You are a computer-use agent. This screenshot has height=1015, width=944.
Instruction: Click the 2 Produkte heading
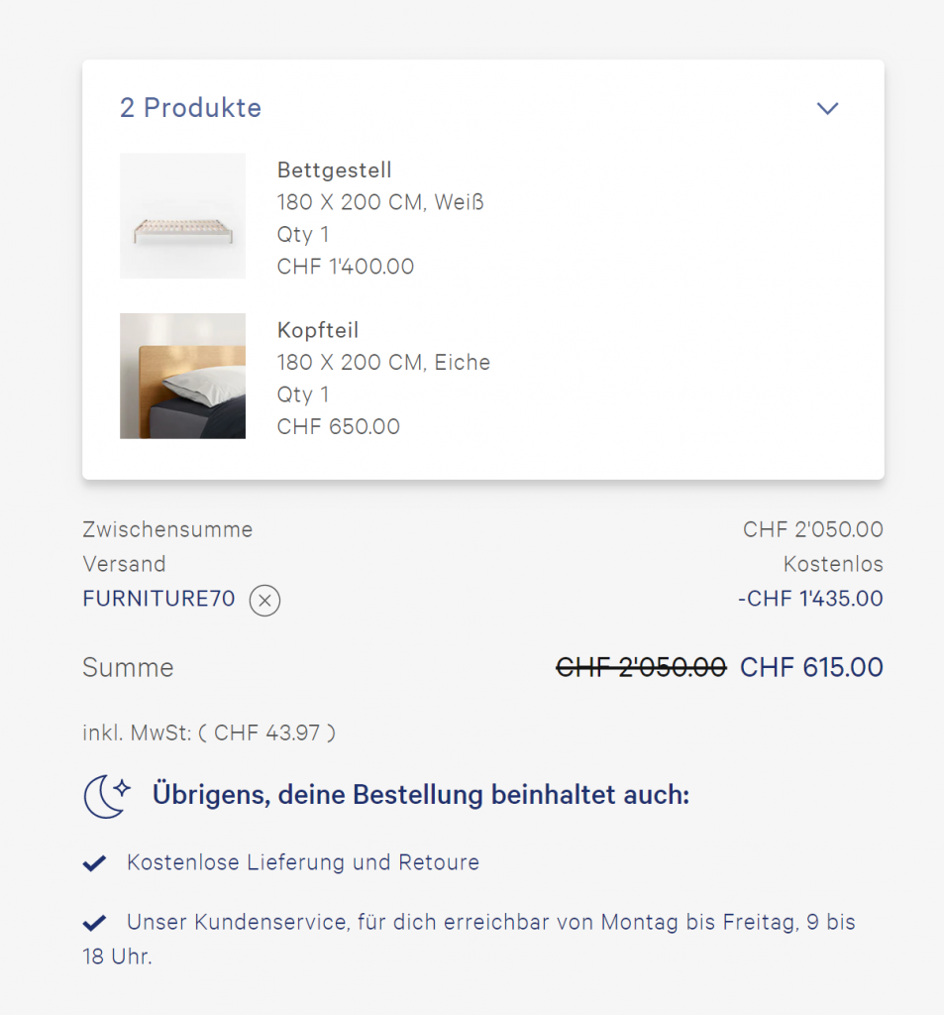pyautogui.click(x=190, y=108)
